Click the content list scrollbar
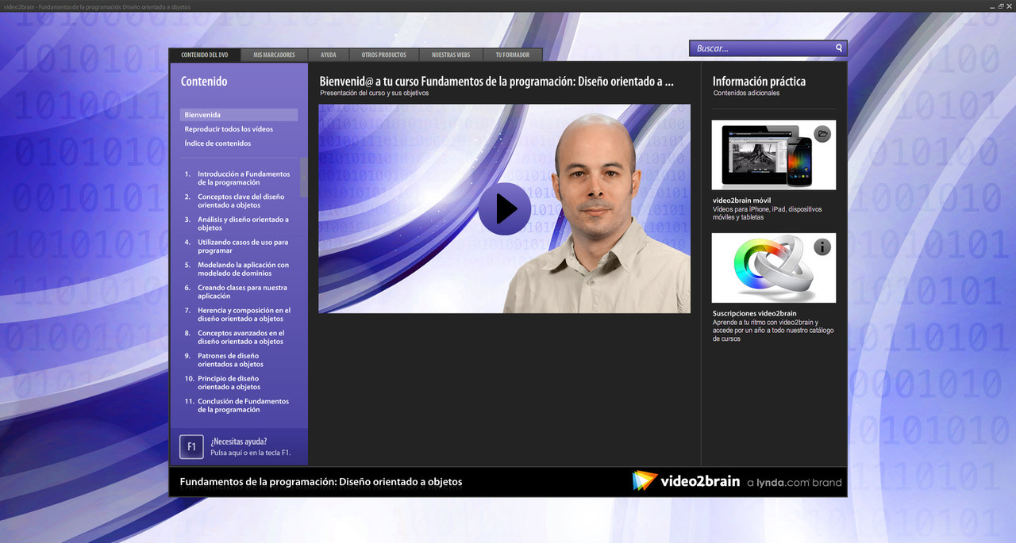Viewport: 1016px width, 543px height. pyautogui.click(x=304, y=177)
